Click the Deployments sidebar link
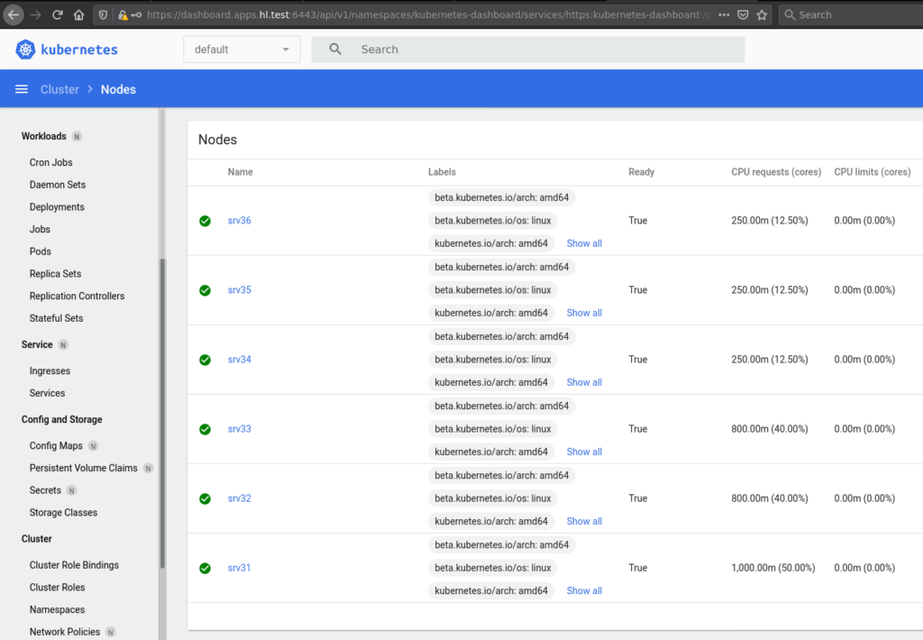This screenshot has height=640, width=923. [x=58, y=206]
